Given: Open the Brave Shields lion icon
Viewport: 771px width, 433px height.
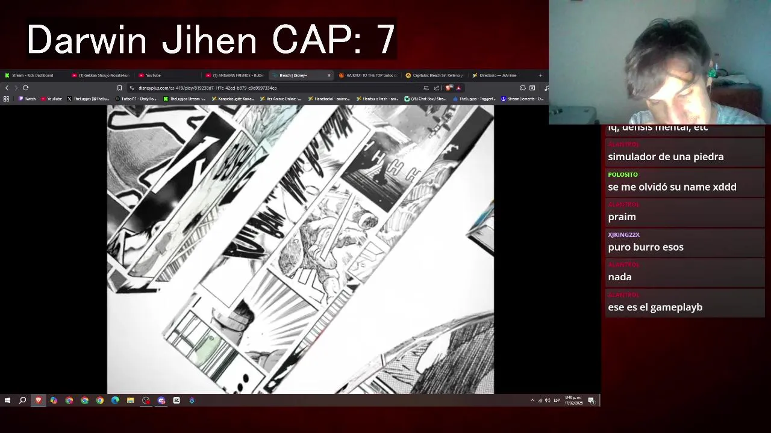Looking at the screenshot, I should [x=449, y=88].
